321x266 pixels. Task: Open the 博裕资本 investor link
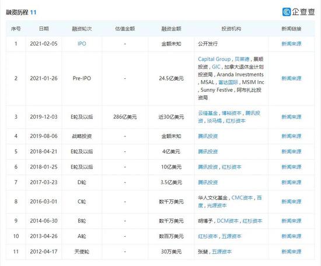[232, 113]
